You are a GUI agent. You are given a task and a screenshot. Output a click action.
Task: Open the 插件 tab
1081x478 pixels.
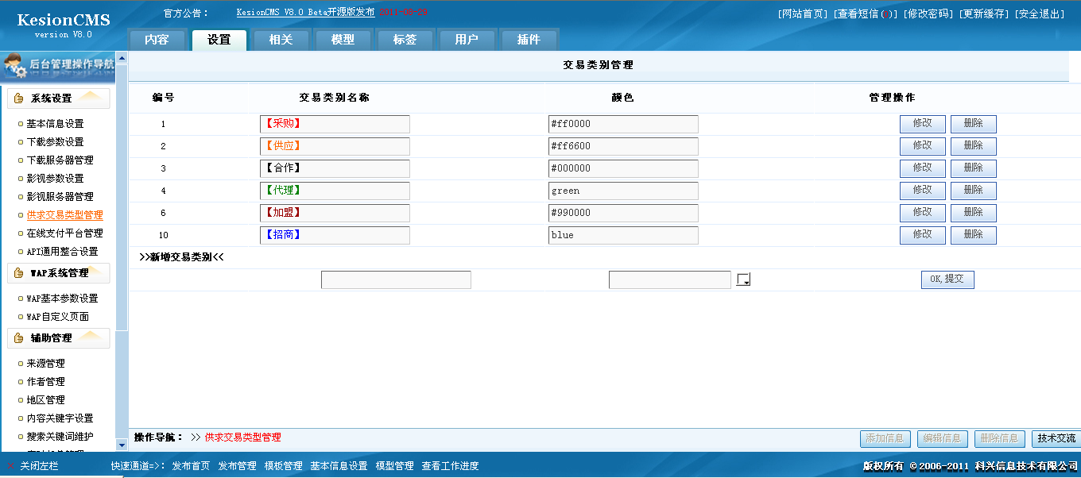pos(529,40)
